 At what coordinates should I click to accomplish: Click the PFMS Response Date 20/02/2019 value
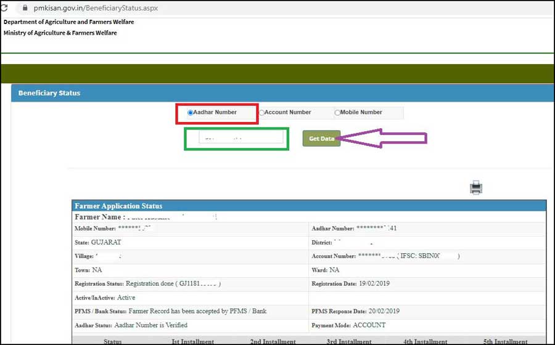click(384, 311)
